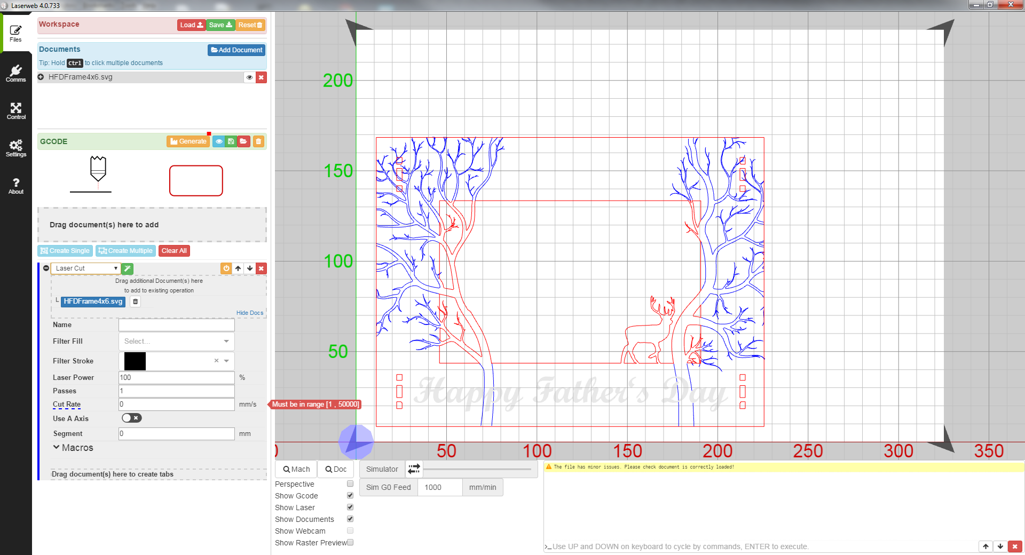Add a document

pyautogui.click(x=236, y=50)
